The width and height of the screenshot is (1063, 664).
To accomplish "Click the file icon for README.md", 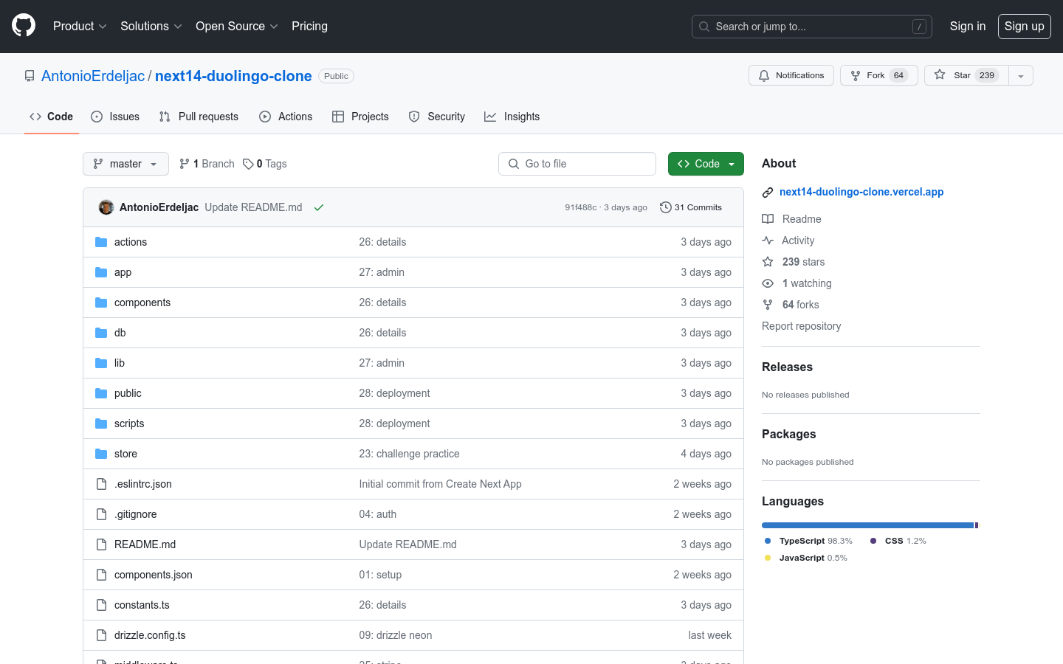I will (x=101, y=544).
